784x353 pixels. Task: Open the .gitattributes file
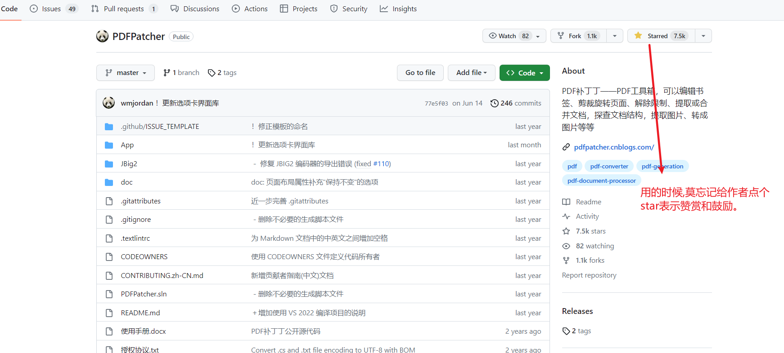coord(141,201)
